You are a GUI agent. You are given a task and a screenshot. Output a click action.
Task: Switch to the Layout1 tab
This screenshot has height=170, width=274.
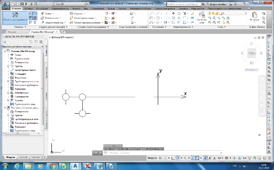tap(23, 157)
